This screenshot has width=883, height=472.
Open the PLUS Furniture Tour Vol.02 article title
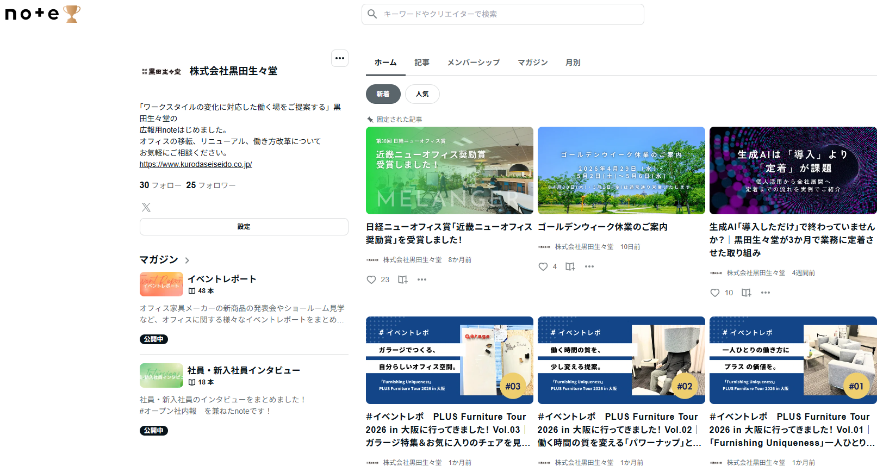(x=620, y=430)
